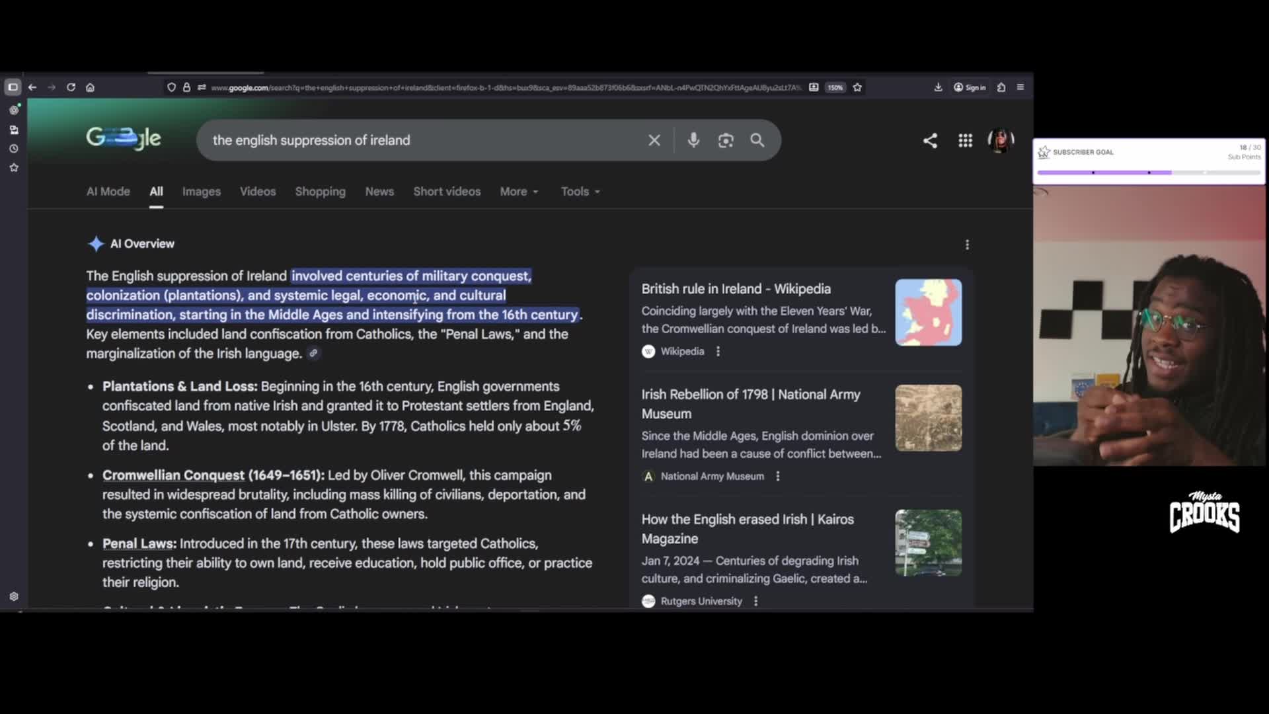1269x714 pixels.
Task: Expand the Tools dropdown
Action: (x=580, y=191)
